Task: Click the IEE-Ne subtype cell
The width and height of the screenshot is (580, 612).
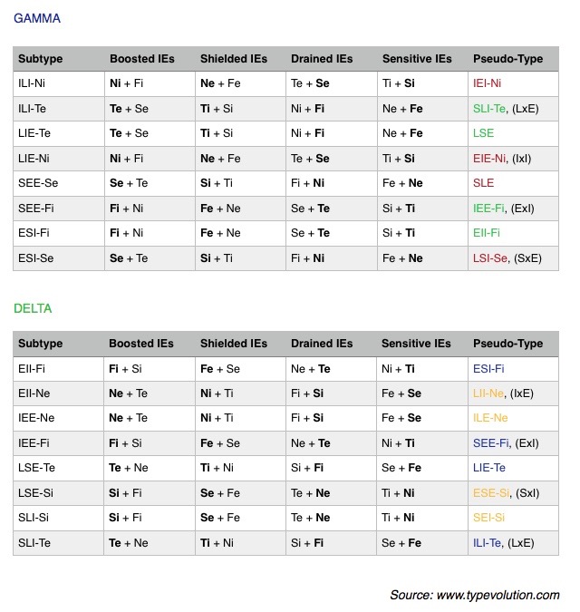Action: click(x=36, y=418)
